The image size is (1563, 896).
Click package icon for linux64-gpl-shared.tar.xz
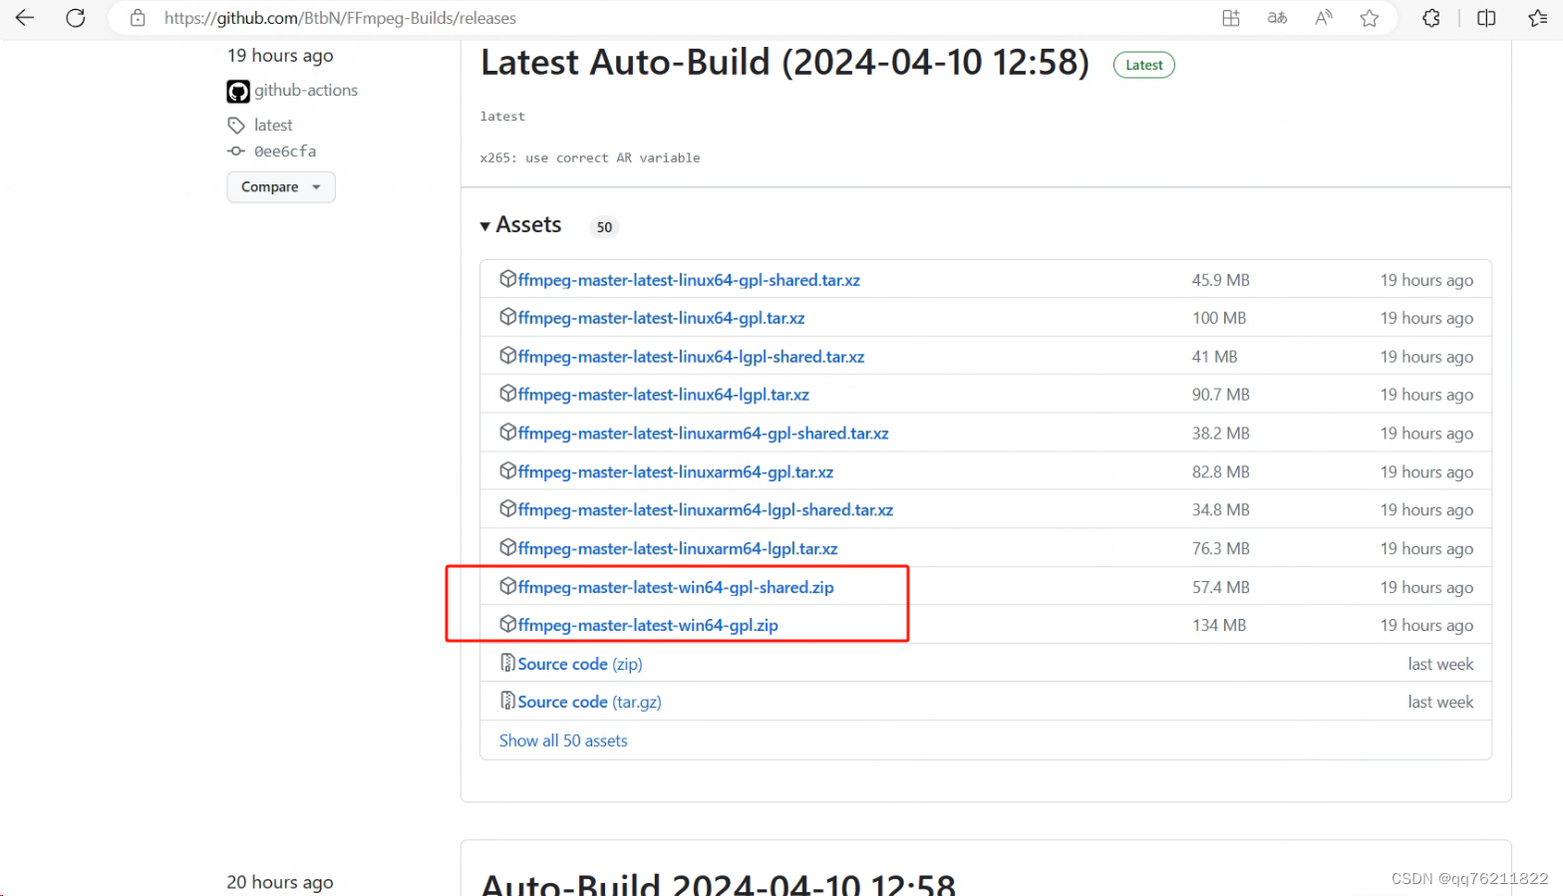(x=507, y=279)
